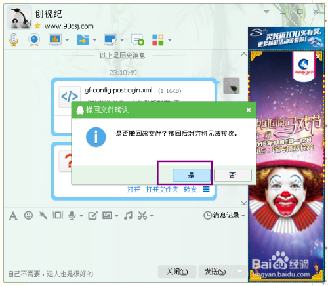The width and height of the screenshot is (328, 286).
Task: Open the presentation demo screen icon
Action: point(55,40)
